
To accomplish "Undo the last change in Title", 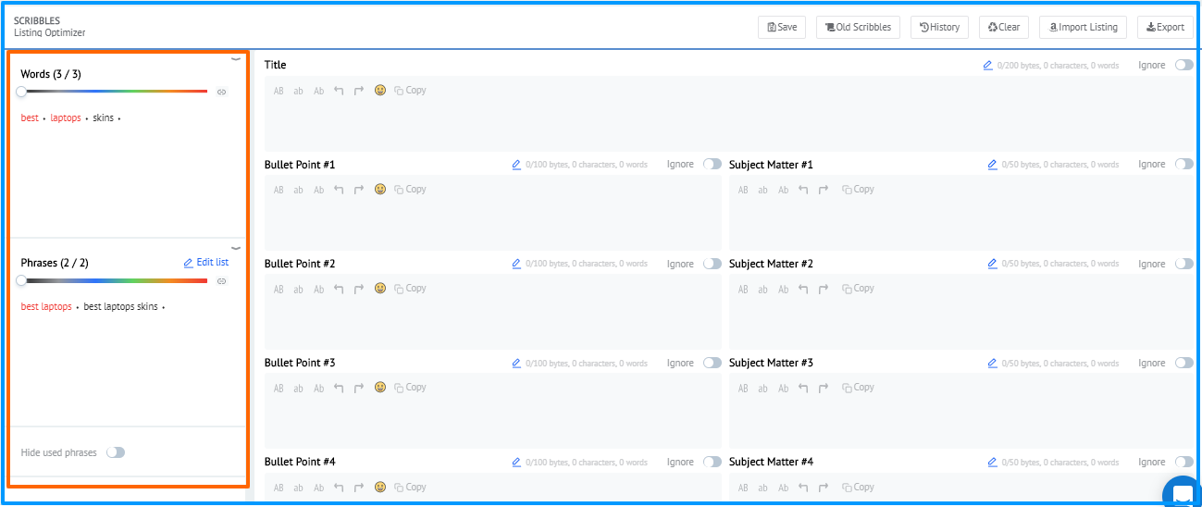I will click(x=339, y=91).
